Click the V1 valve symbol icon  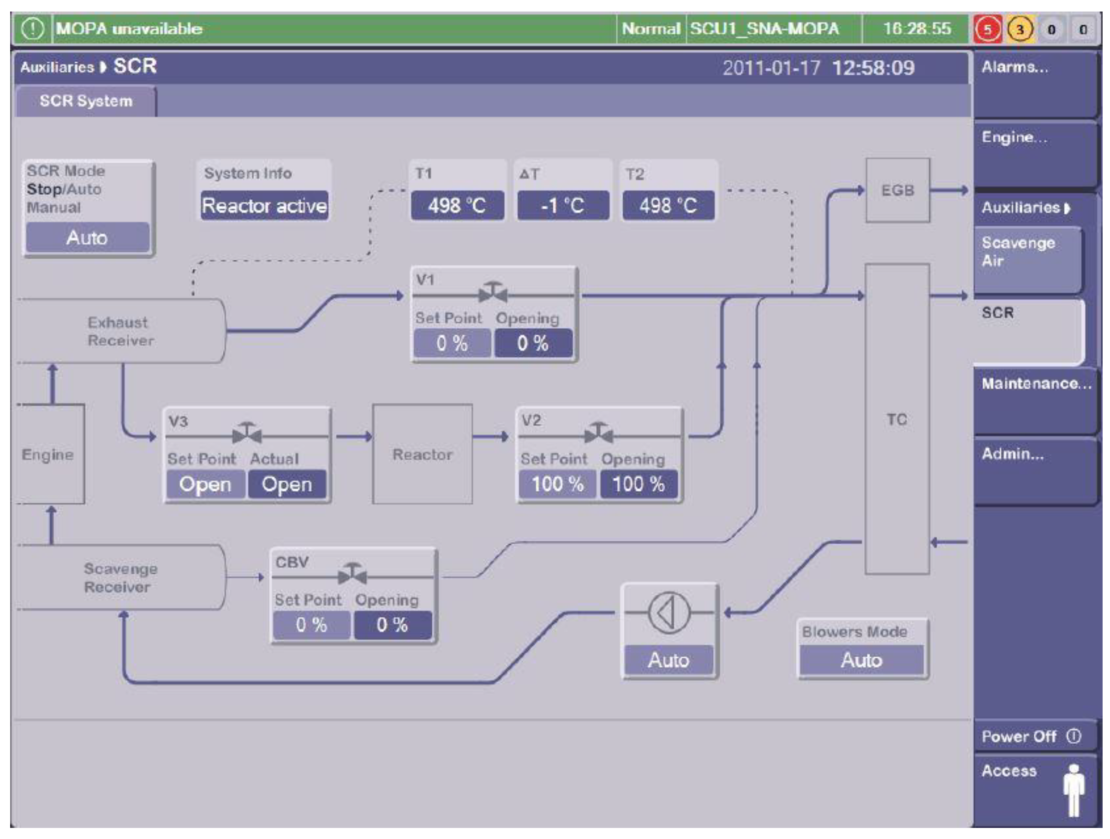(x=493, y=292)
